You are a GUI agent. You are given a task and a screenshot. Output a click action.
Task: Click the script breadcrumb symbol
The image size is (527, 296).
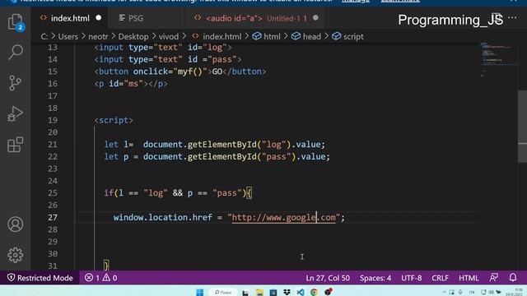pos(347,36)
